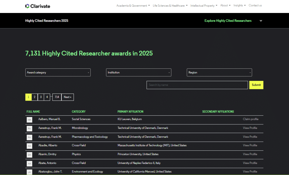Open the Intellectual Property menu
Image resolution: width=289 pixels, height=175 pixels.
[204, 6]
